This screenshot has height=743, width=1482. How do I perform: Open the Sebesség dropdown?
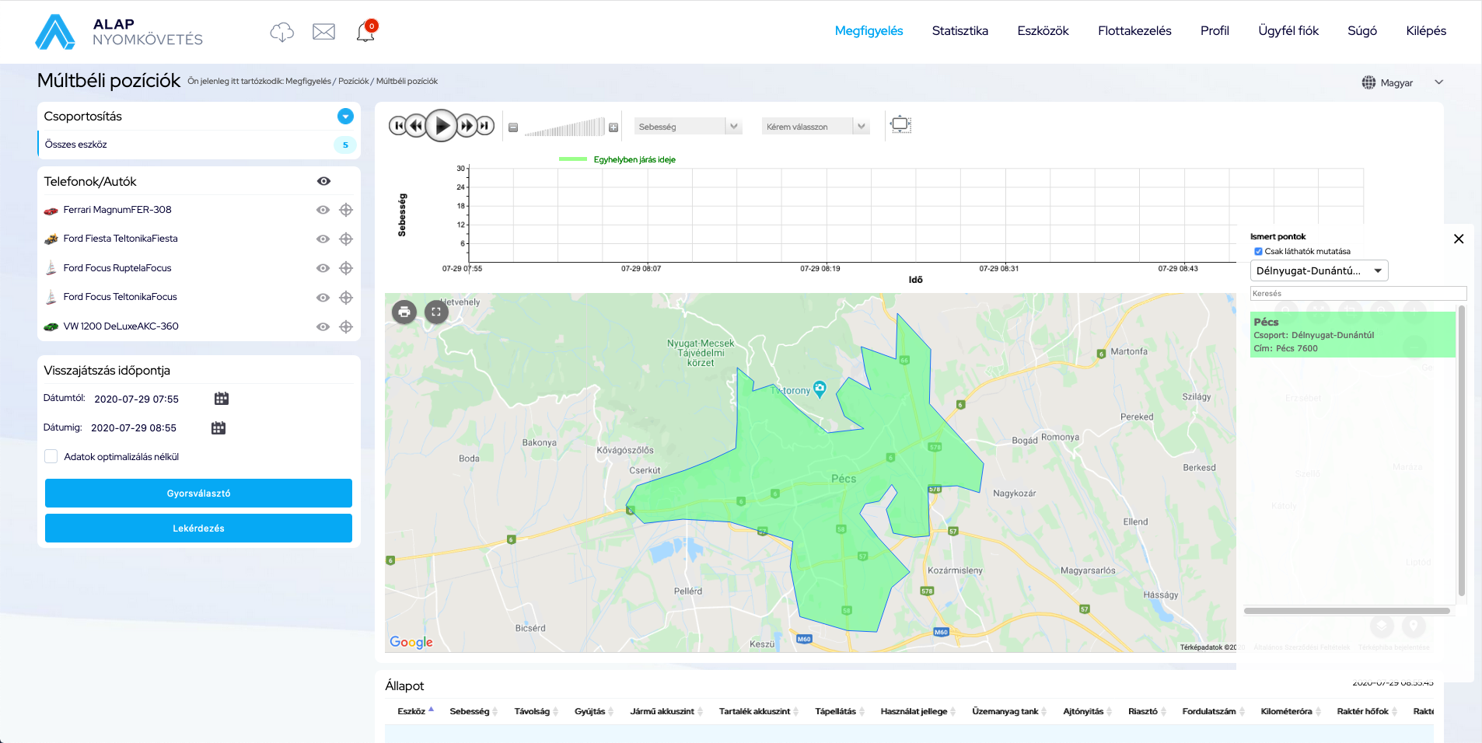click(687, 127)
